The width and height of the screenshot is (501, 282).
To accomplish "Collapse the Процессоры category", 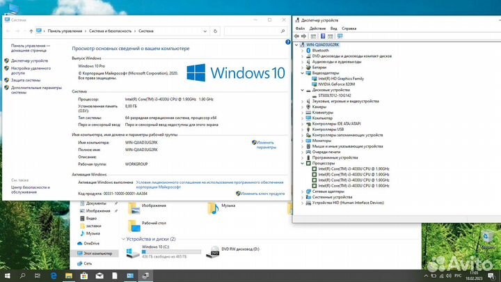I will point(302,164).
